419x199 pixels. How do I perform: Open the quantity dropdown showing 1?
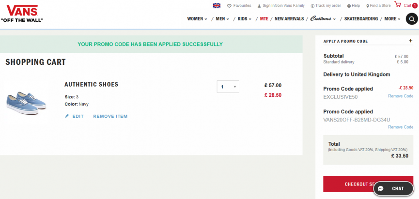point(228,87)
